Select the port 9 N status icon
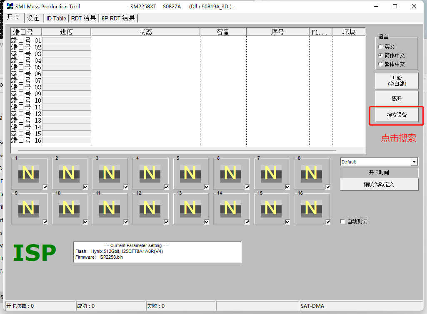 point(28,208)
